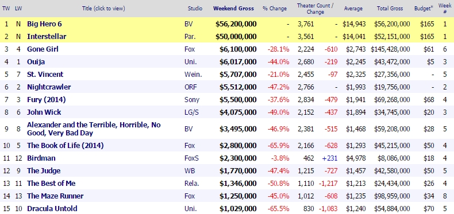Open Dracula Untold title link

point(52,208)
